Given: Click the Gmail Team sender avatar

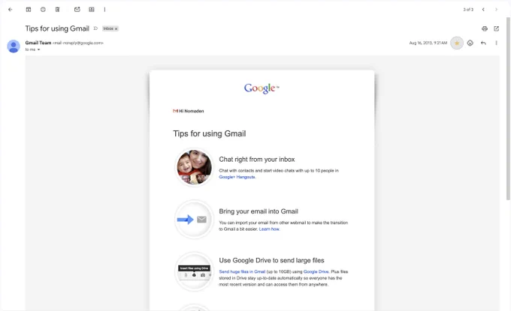Looking at the screenshot, I should 14,46.
